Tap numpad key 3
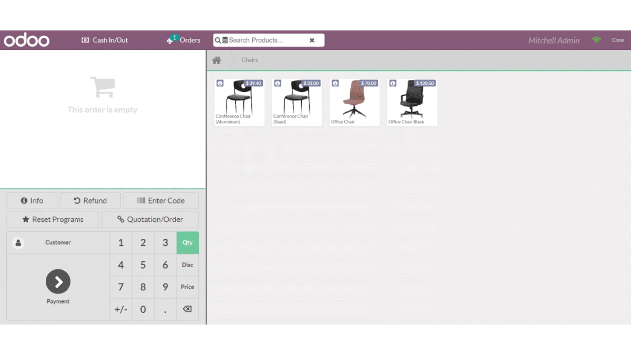 click(x=165, y=242)
